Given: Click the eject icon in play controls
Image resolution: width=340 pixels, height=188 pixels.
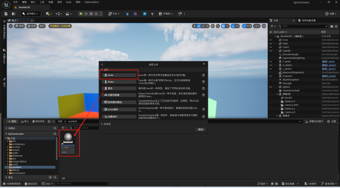Looking at the screenshot, I should point(96,14).
